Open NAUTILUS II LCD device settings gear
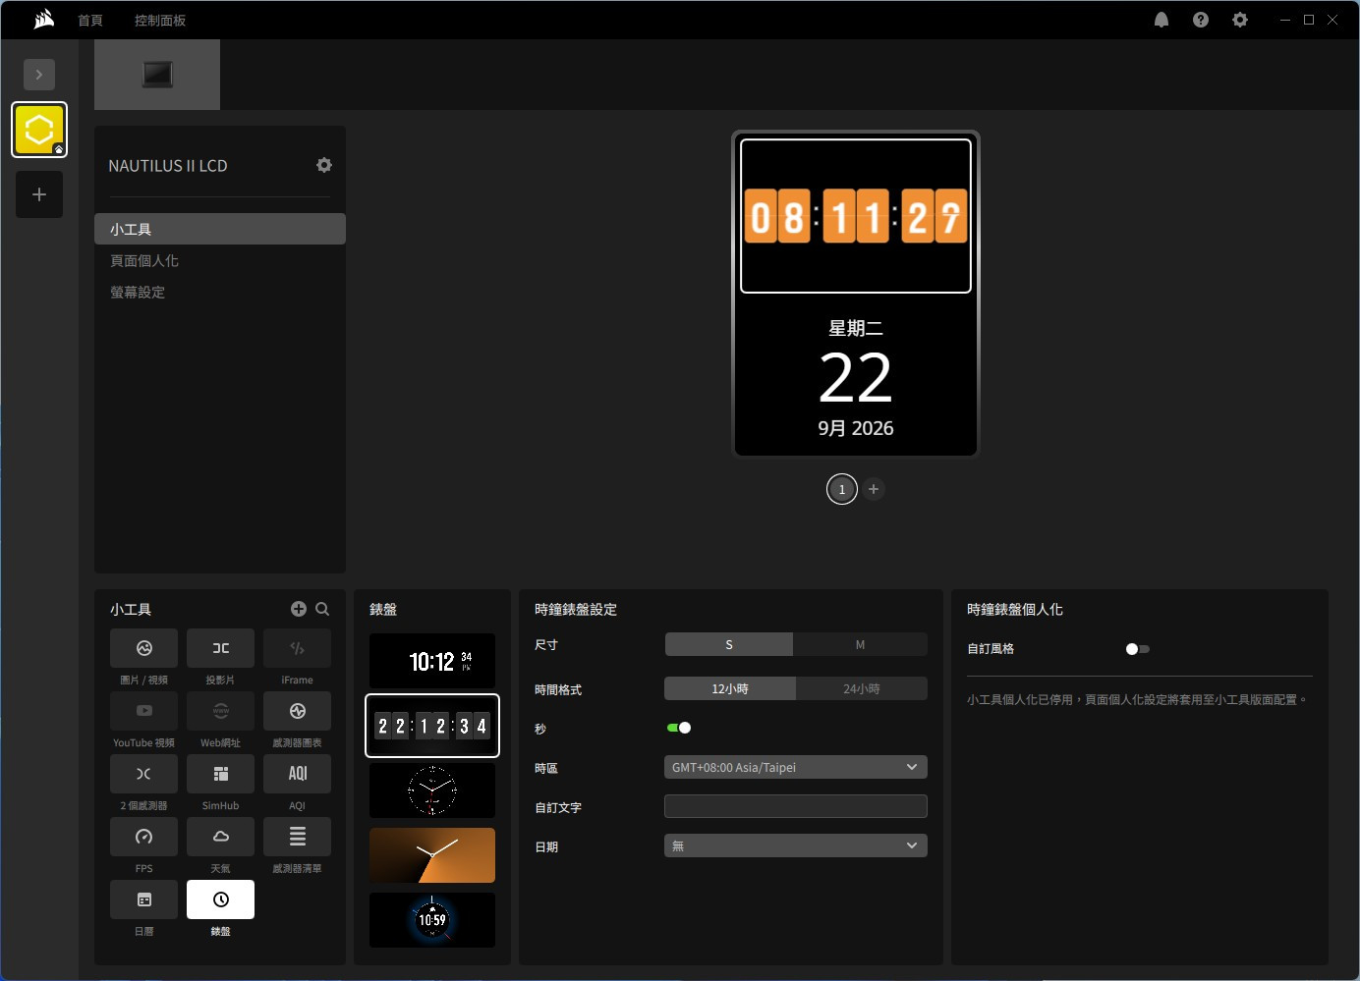This screenshot has height=981, width=1360. (x=324, y=165)
